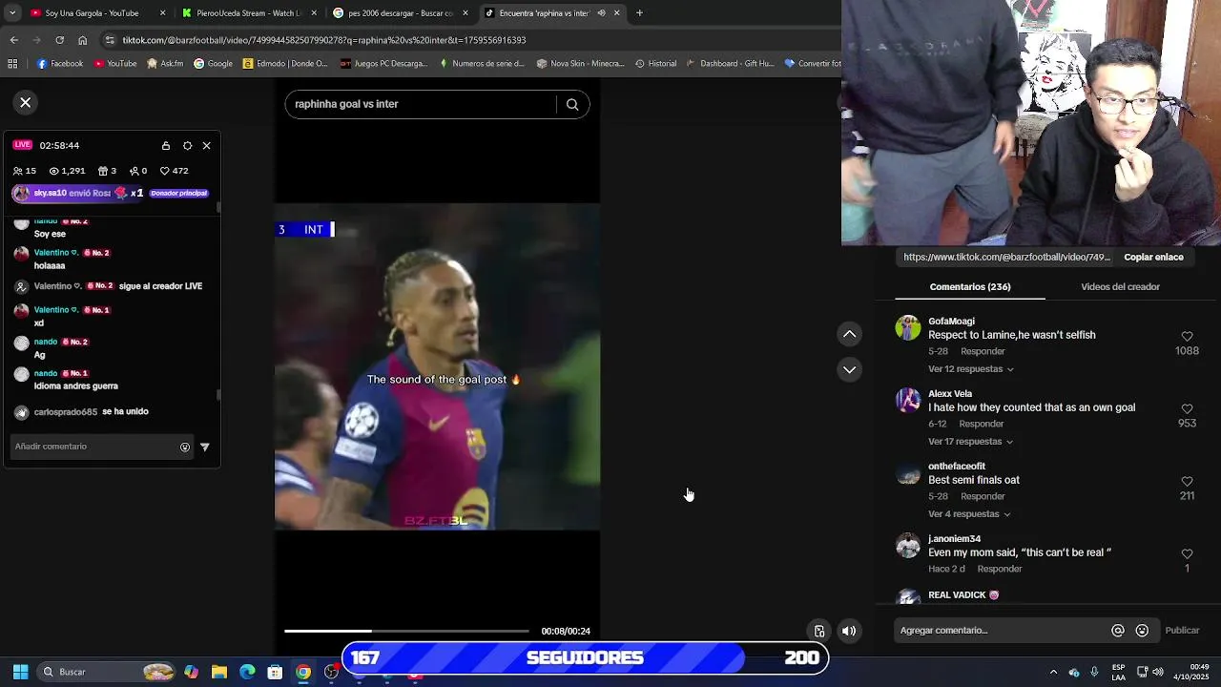Viewport: 1221px width, 687px height.
Task: Like j.anoniem34's comment heart
Action: point(1187,554)
